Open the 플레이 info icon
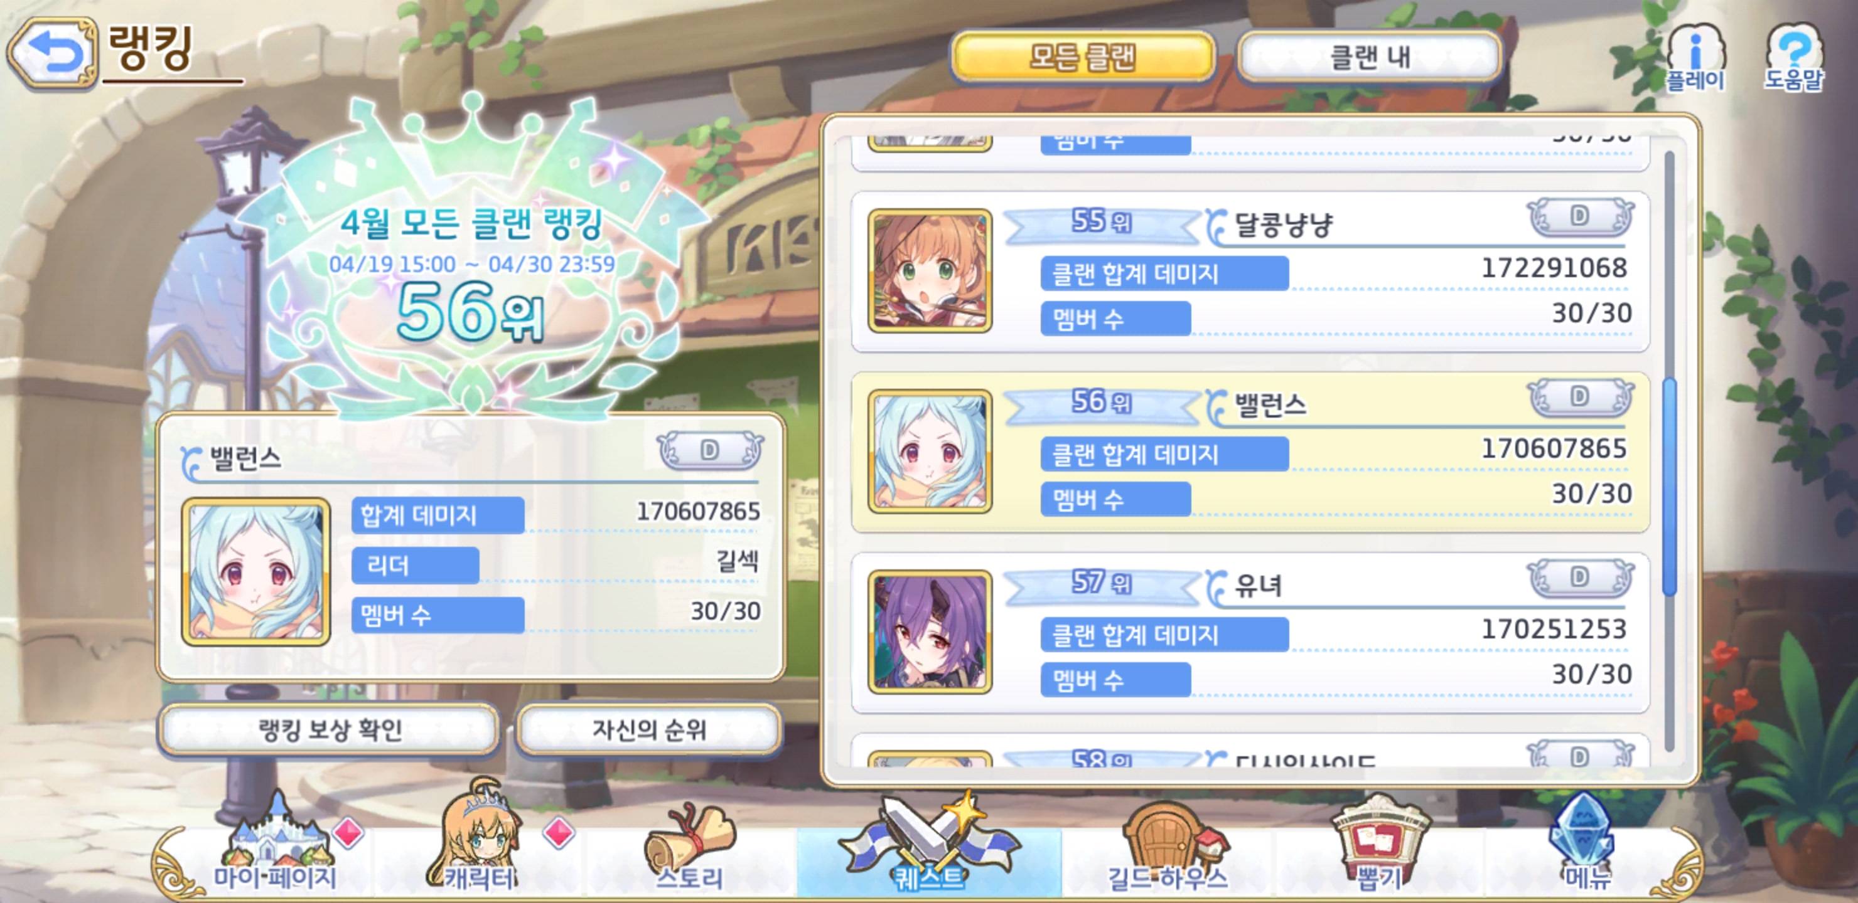The width and height of the screenshot is (1858, 903). (x=1695, y=59)
